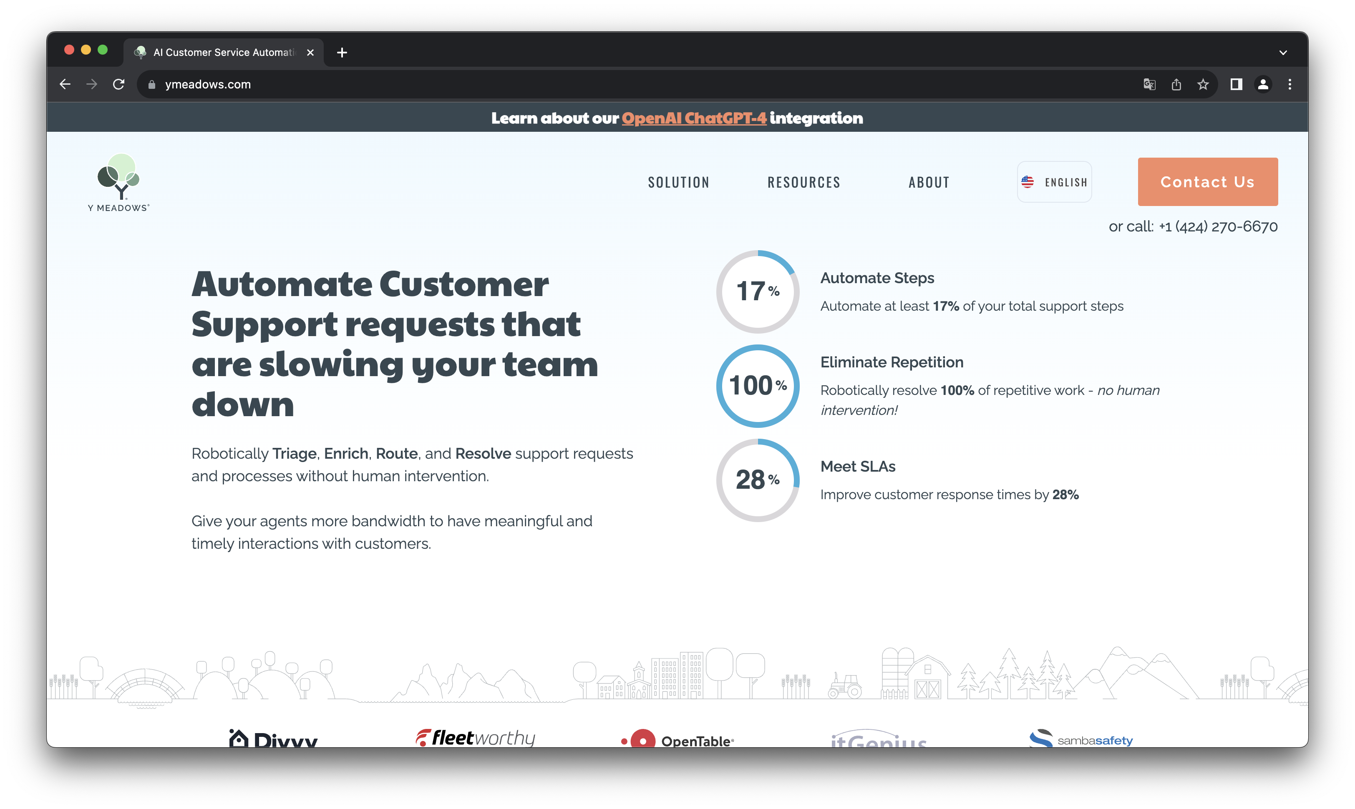
Task: Click the Google Translate icon in address bar
Action: point(1149,85)
